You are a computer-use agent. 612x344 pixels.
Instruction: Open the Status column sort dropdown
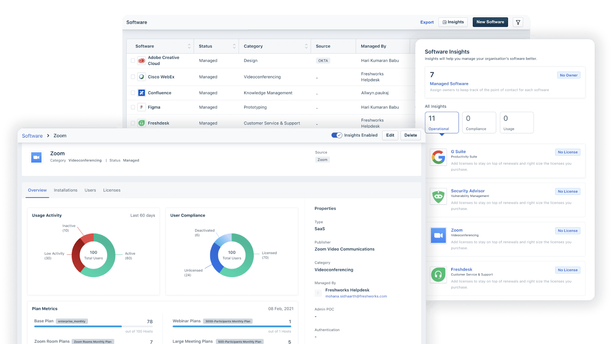pyautogui.click(x=234, y=46)
